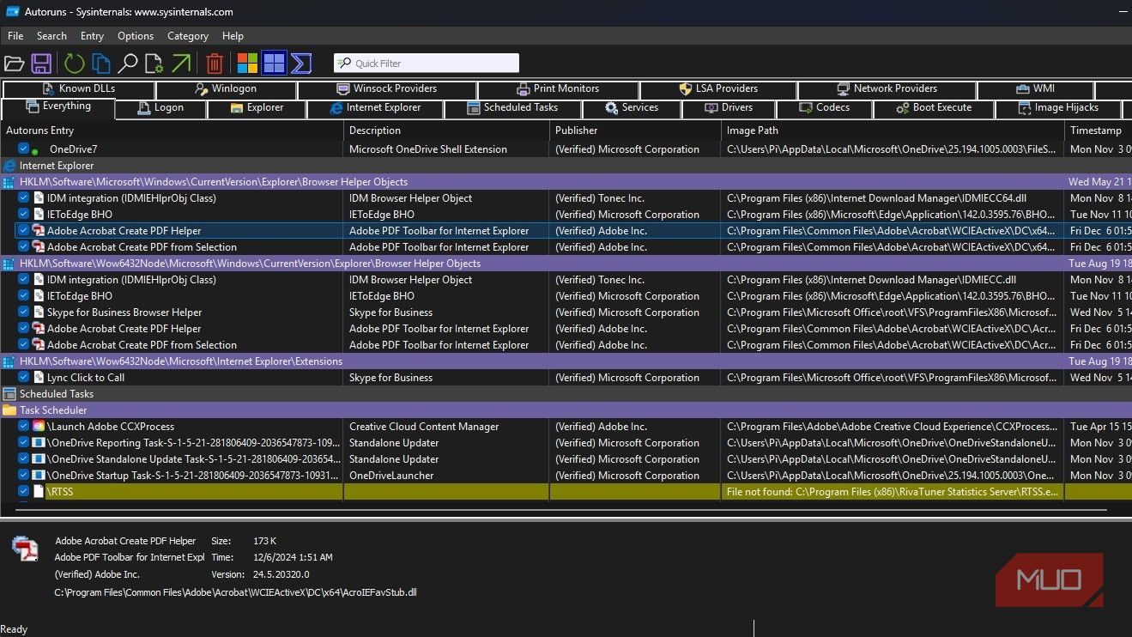Switch to the Scheduled Tasks tab
Image resolution: width=1132 pixels, height=637 pixels.
point(512,108)
